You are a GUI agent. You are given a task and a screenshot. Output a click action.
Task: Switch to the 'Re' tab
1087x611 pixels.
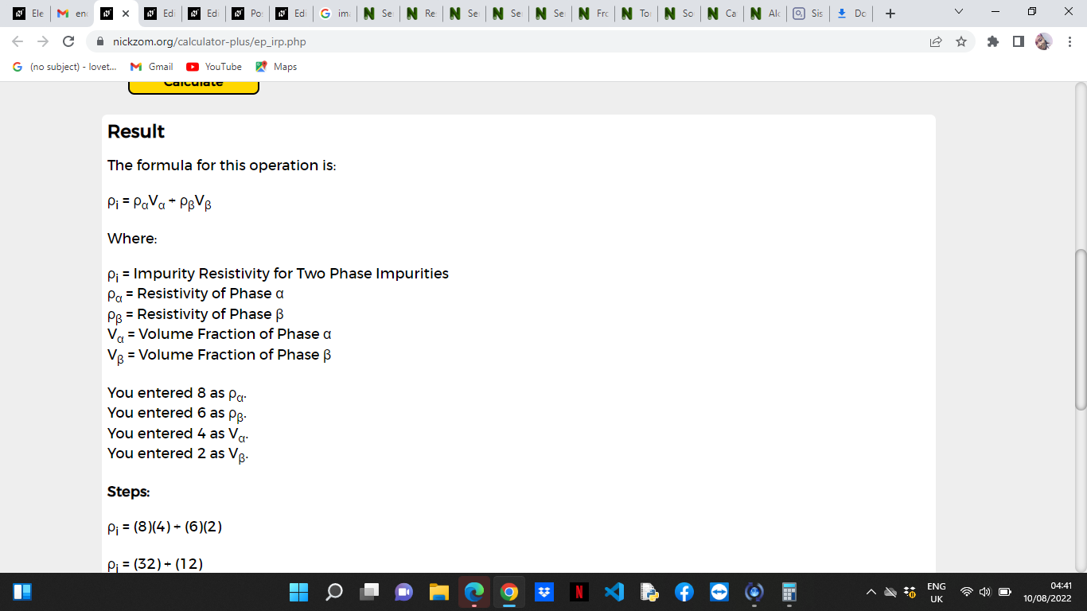[x=421, y=14]
